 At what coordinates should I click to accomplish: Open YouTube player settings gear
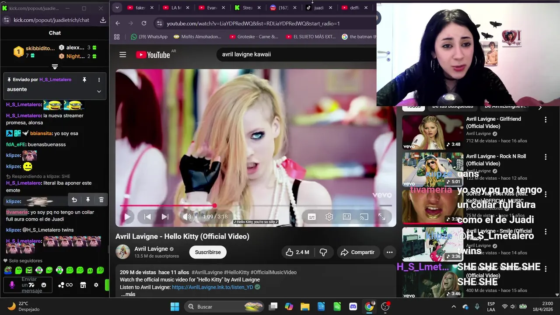point(329,217)
